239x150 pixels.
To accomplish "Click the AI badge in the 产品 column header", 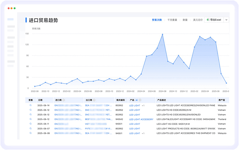I will tap(136, 100).
